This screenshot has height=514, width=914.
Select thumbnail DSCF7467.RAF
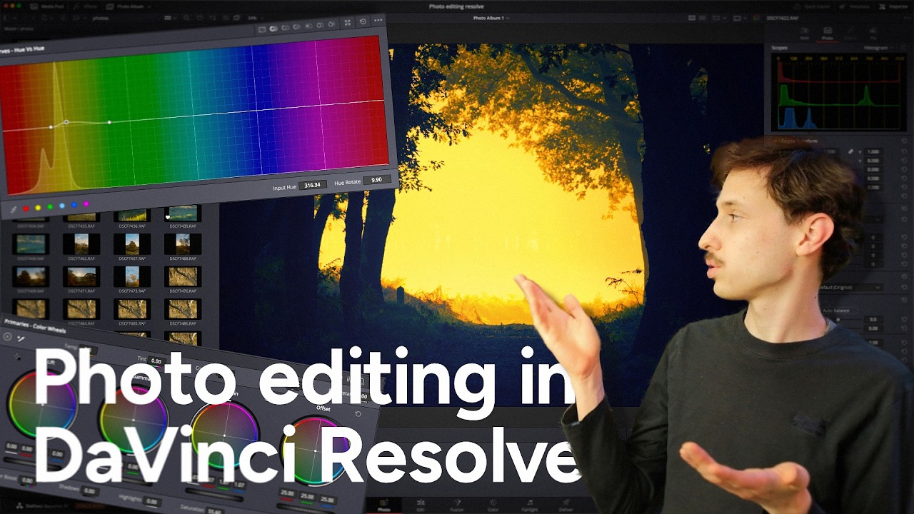[x=132, y=245]
